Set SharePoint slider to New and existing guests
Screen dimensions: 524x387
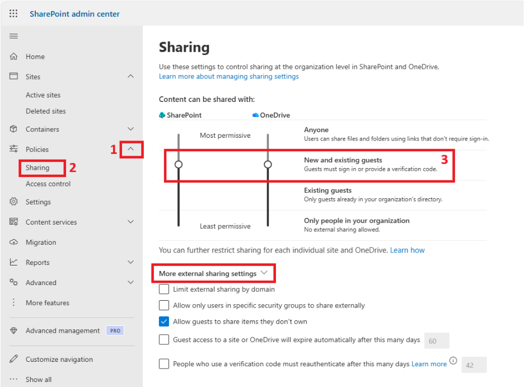click(x=179, y=164)
